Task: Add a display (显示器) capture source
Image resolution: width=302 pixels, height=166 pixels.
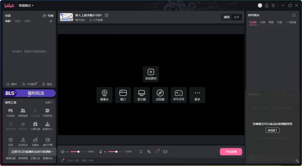Action: [x=142, y=95]
